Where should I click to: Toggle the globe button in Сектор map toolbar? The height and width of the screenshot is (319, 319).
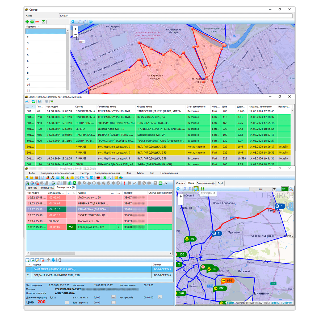pos(91,22)
